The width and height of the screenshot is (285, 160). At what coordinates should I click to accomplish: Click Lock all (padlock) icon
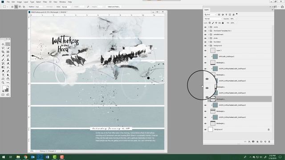click(x=223, y=23)
